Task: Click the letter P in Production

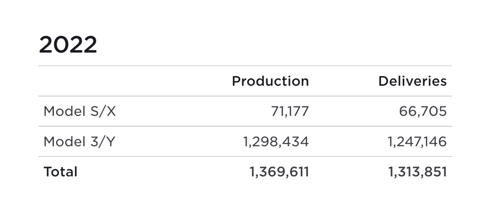Action: 236,81
